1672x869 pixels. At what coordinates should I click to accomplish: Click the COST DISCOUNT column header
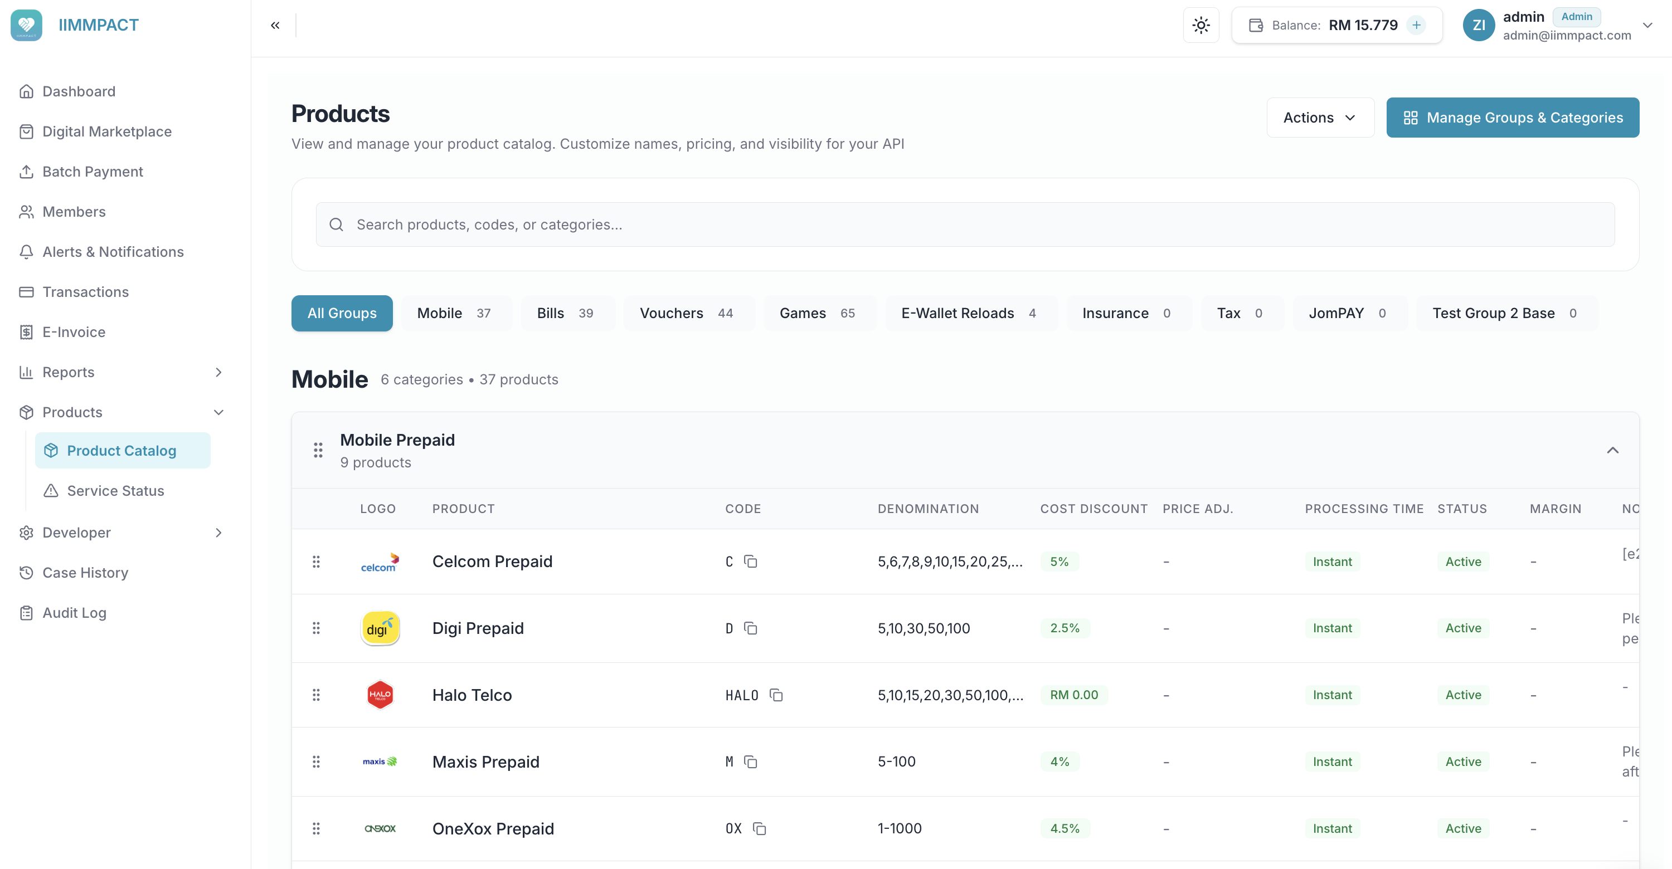click(1093, 509)
